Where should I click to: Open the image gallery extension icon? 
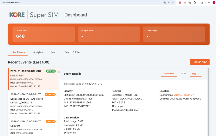(x=185, y=2)
